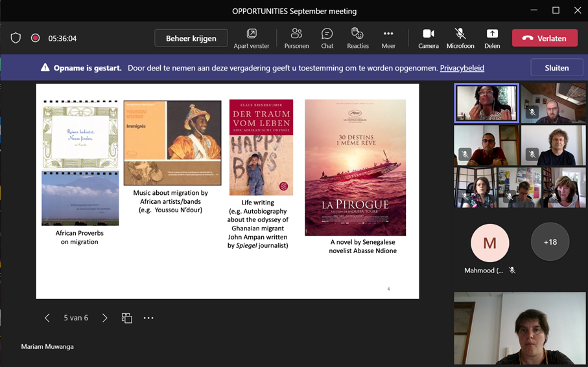The image size is (588, 367).
Task: Show the +18 additional participants
Action: (x=550, y=242)
